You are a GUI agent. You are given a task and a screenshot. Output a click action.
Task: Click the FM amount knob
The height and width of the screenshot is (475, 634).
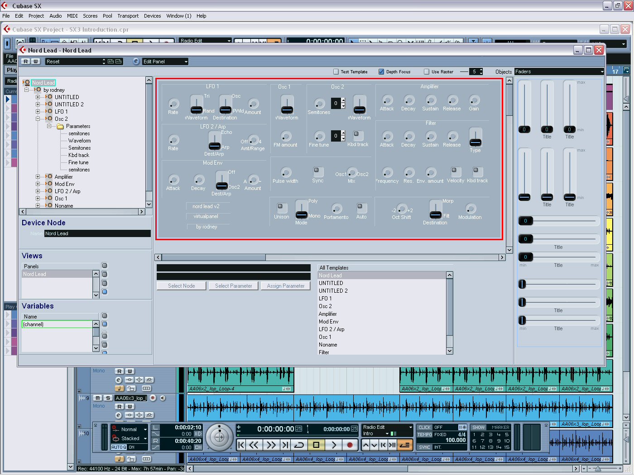(286, 136)
